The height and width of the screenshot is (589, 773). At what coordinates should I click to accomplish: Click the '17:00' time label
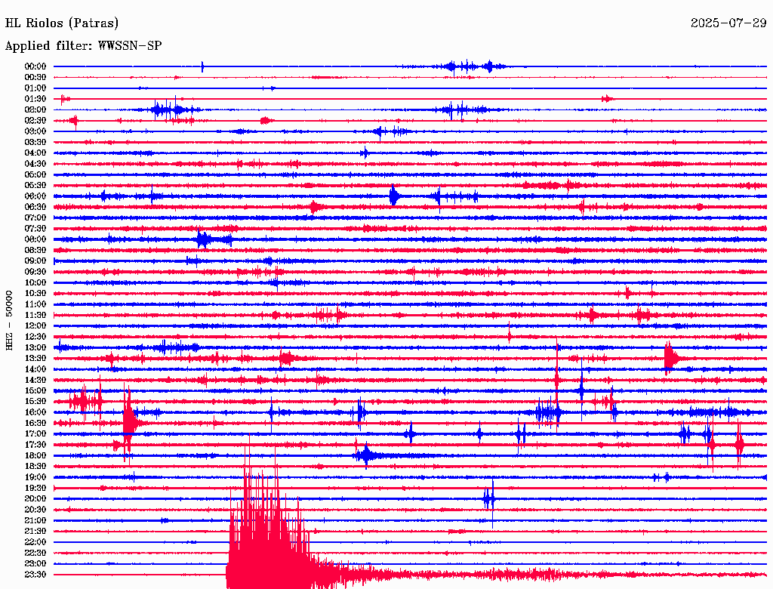coord(35,434)
